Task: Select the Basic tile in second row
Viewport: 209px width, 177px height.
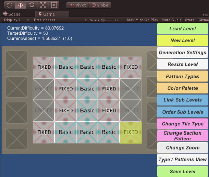Action: [87, 89]
